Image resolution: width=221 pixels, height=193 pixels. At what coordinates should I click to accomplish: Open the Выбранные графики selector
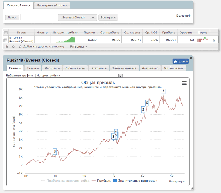79,75
